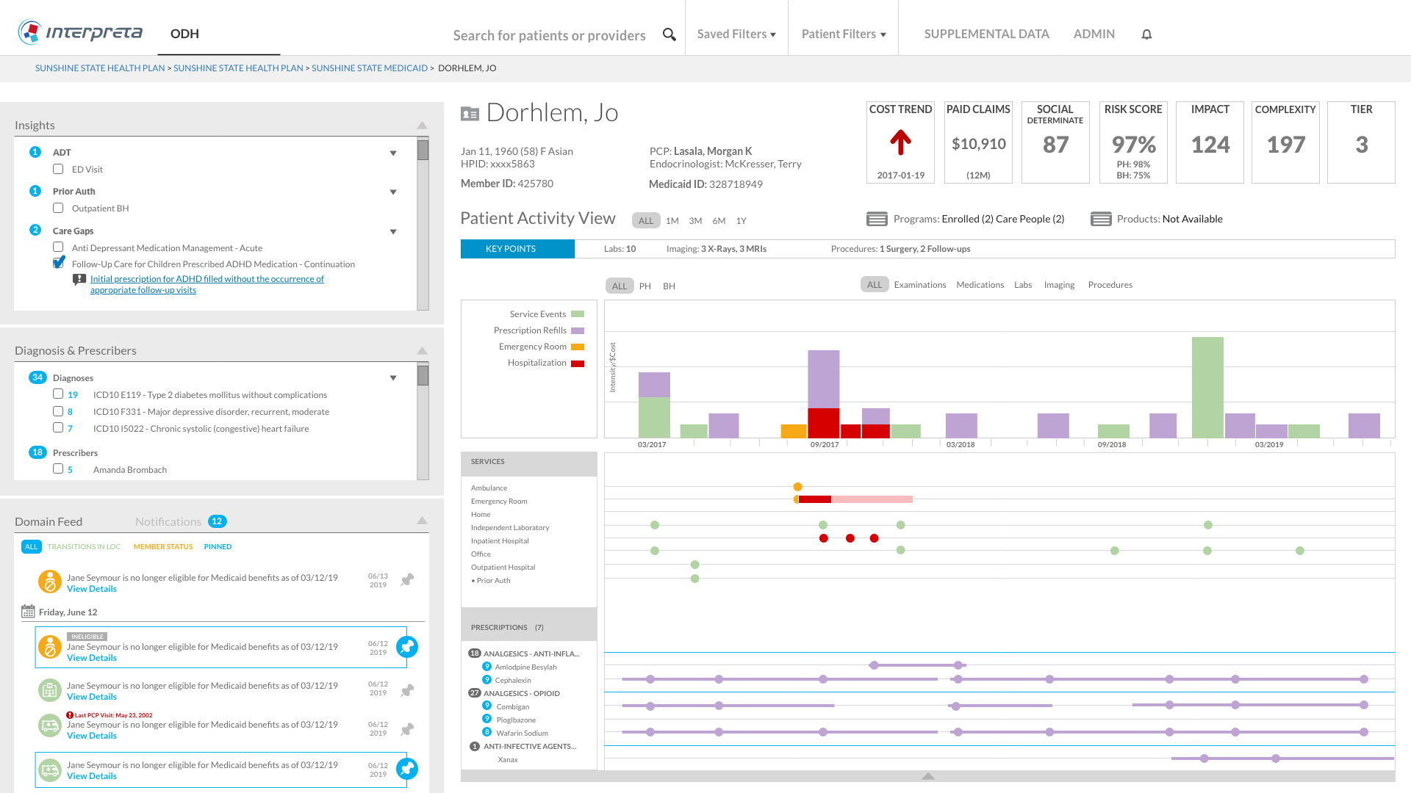Click the patient or provider search field
Image resolution: width=1411 pixels, height=793 pixels.
coord(549,35)
